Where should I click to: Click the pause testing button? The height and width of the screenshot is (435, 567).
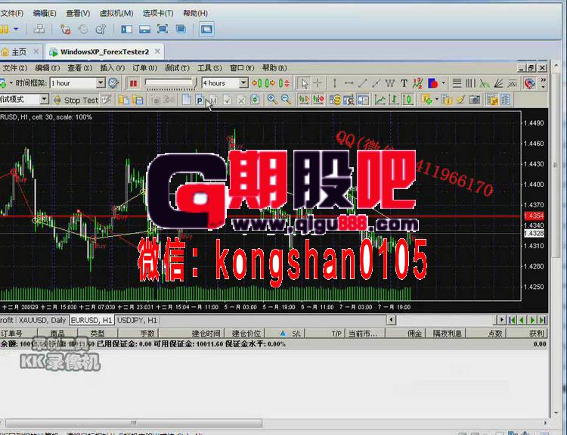point(133,84)
